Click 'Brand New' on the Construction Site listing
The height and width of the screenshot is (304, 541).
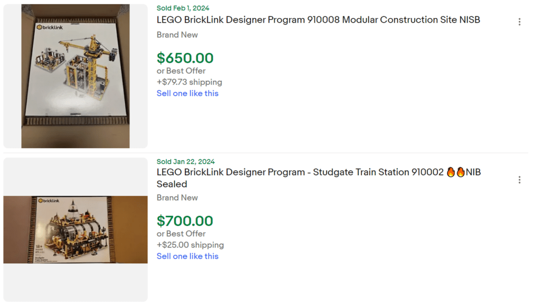(176, 34)
